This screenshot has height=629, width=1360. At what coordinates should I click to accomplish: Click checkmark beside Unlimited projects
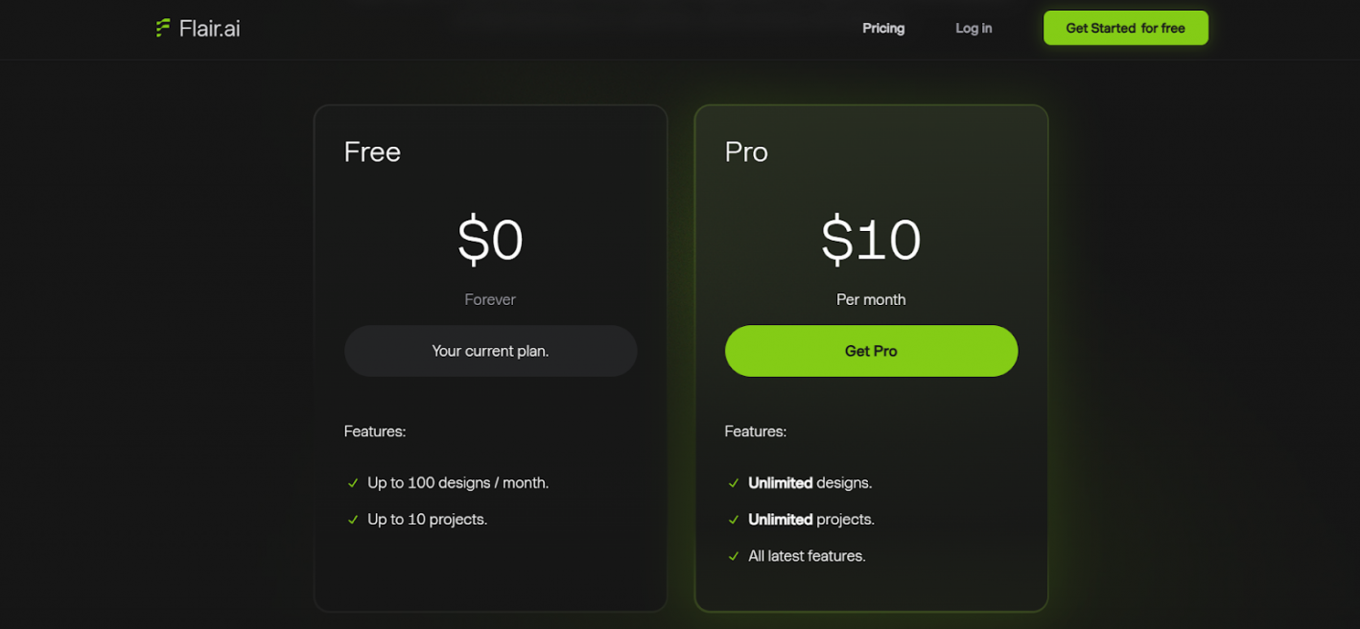click(x=734, y=520)
